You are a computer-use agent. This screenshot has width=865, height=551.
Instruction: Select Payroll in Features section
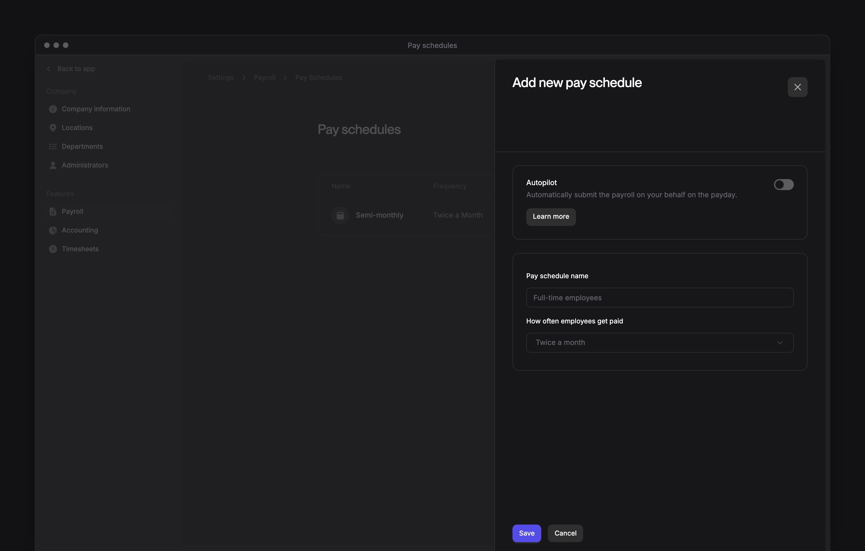point(72,212)
